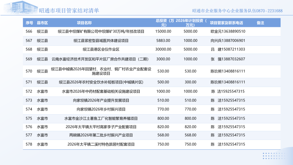The height and width of the screenshot is (165, 293).
Task: Select row number 567
Action: click(29, 40)
